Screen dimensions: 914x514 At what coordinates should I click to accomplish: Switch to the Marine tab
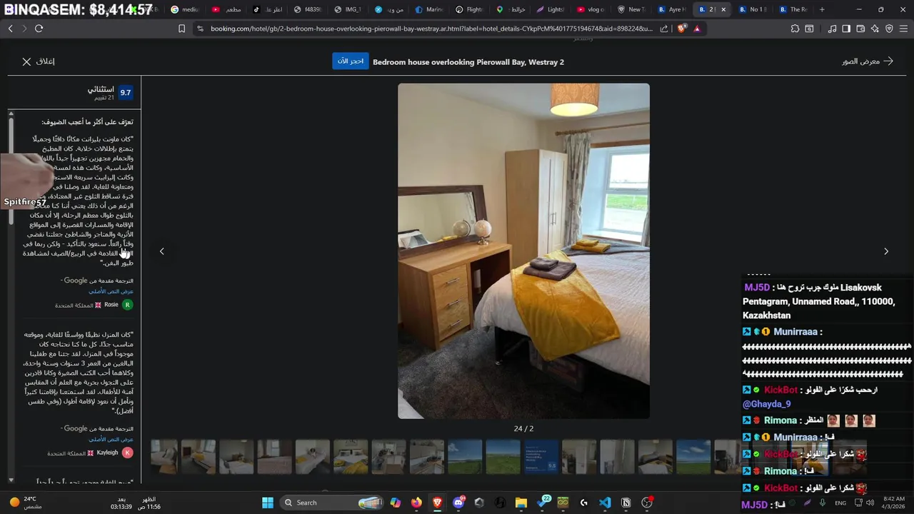click(x=428, y=9)
